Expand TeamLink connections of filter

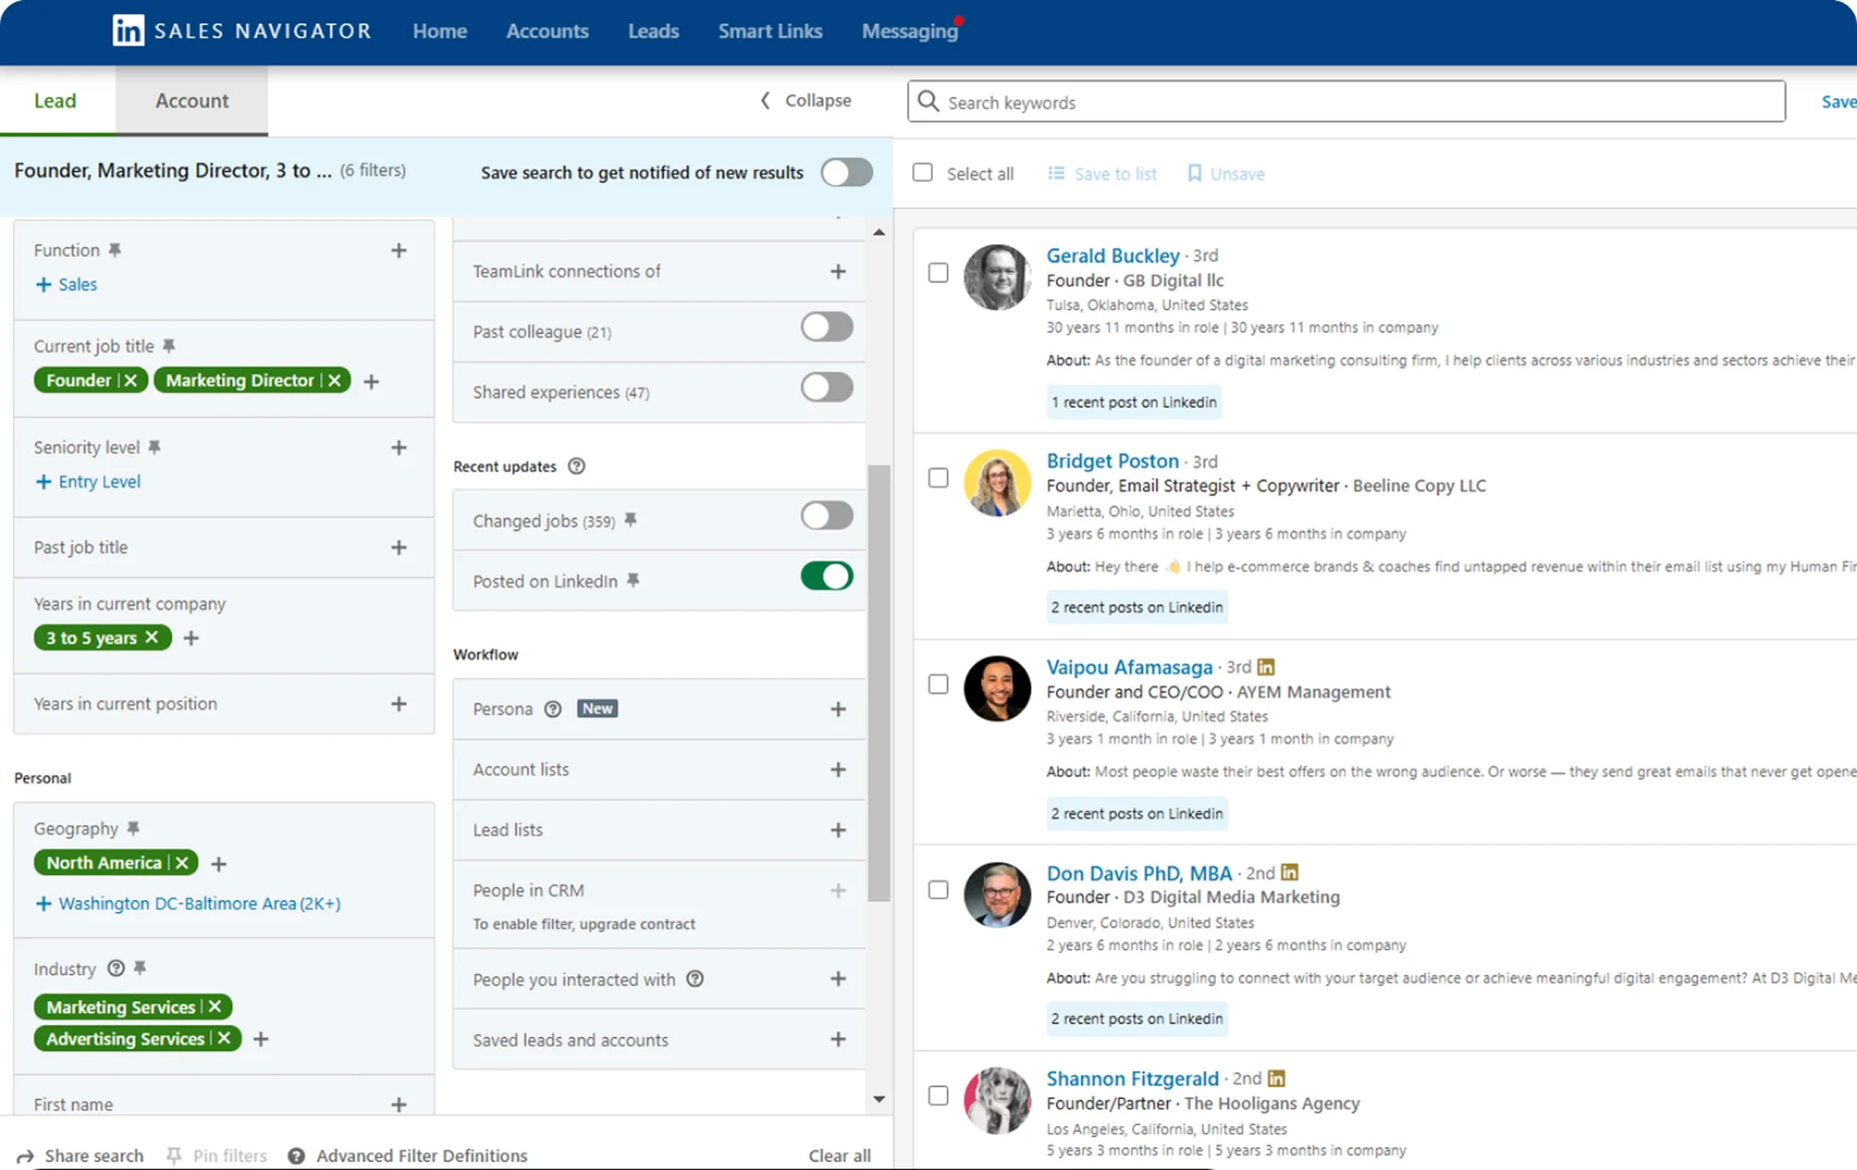pos(838,272)
